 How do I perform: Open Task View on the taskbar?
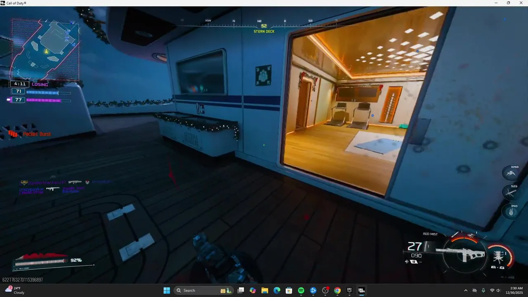coord(241,290)
